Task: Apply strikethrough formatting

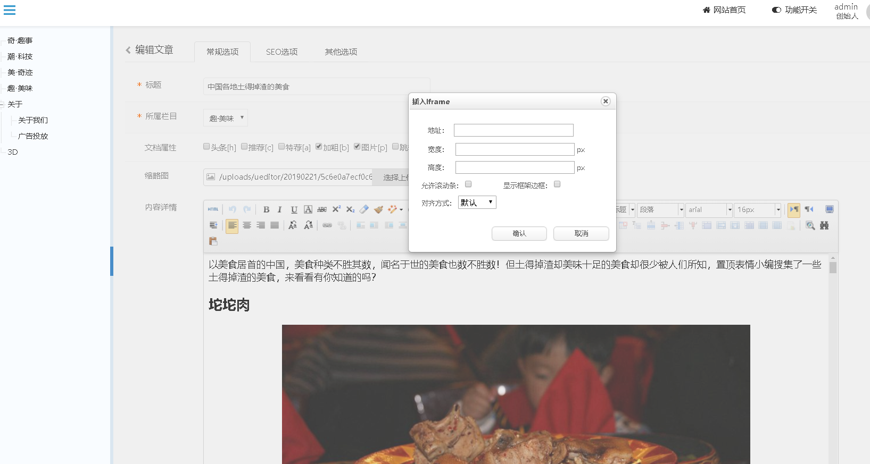Action: pyautogui.click(x=322, y=209)
